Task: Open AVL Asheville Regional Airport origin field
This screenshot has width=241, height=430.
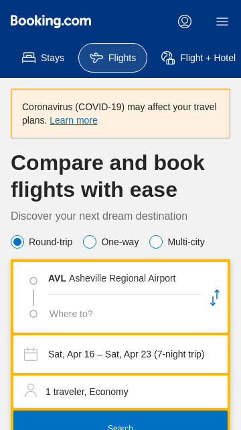Action: 125,278
